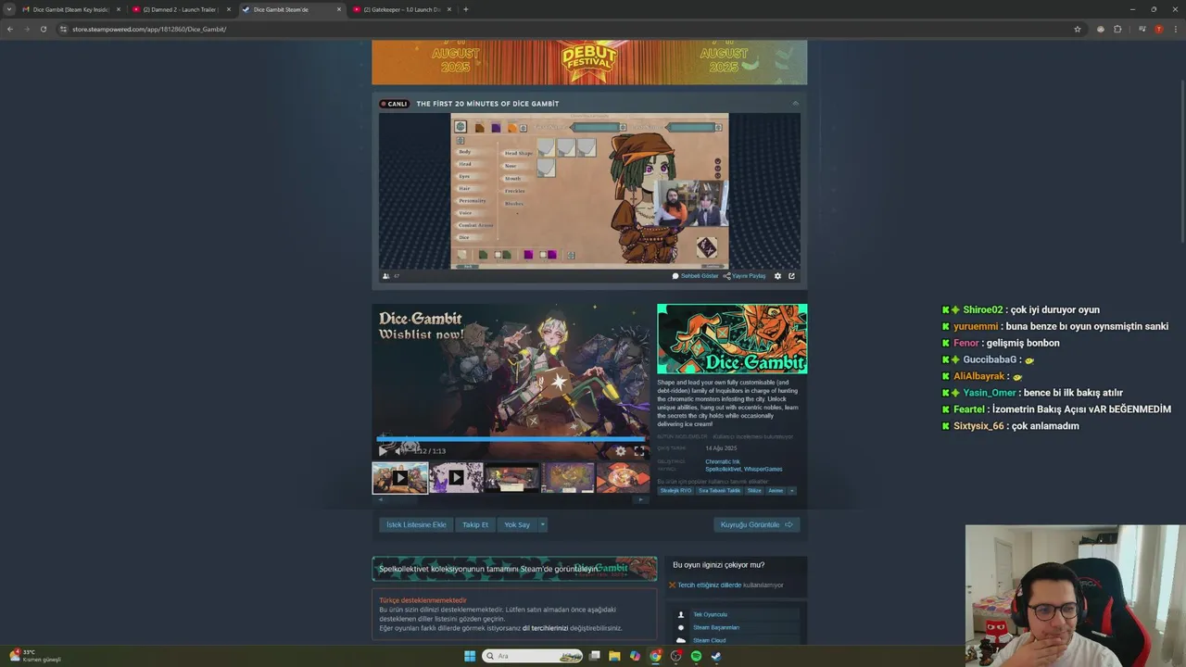This screenshot has width=1186, height=667.
Task: Open a new browser tab
Action: [465, 9]
